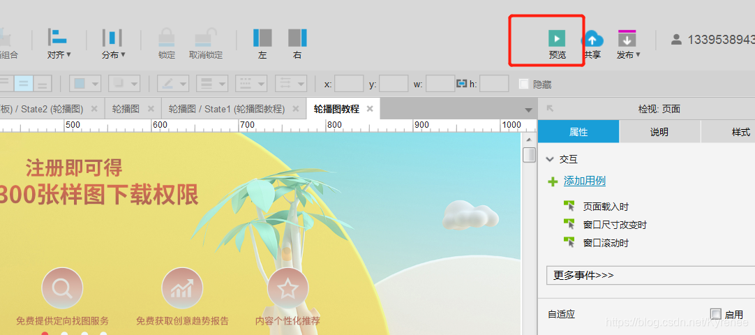
Task: Click the 添加用例 link
Action: click(x=585, y=181)
